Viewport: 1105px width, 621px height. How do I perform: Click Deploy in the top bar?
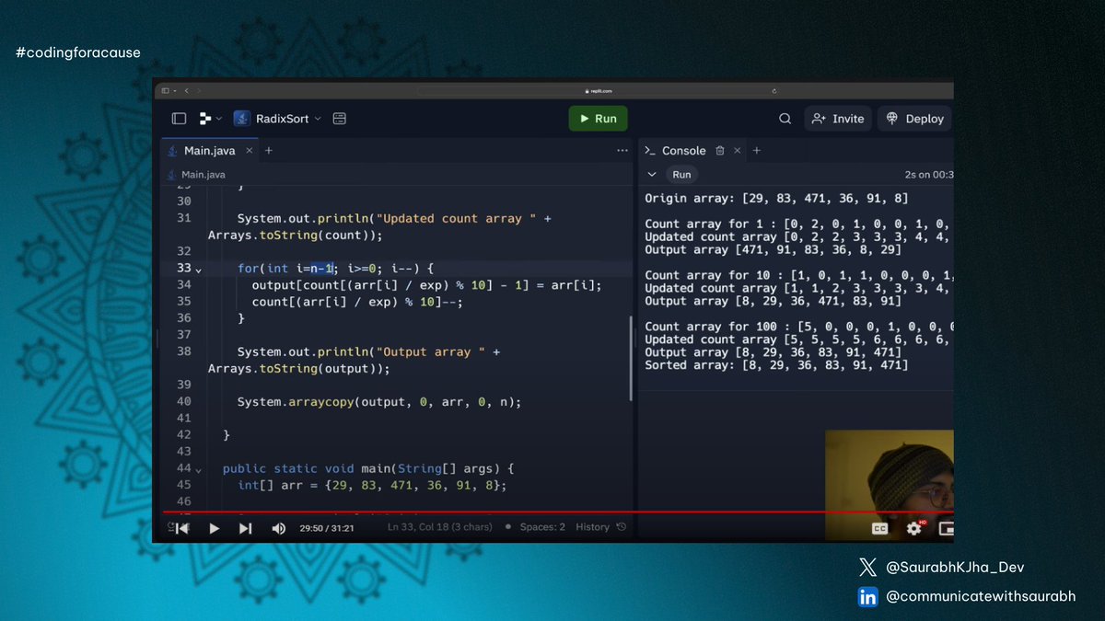pyautogui.click(x=913, y=119)
